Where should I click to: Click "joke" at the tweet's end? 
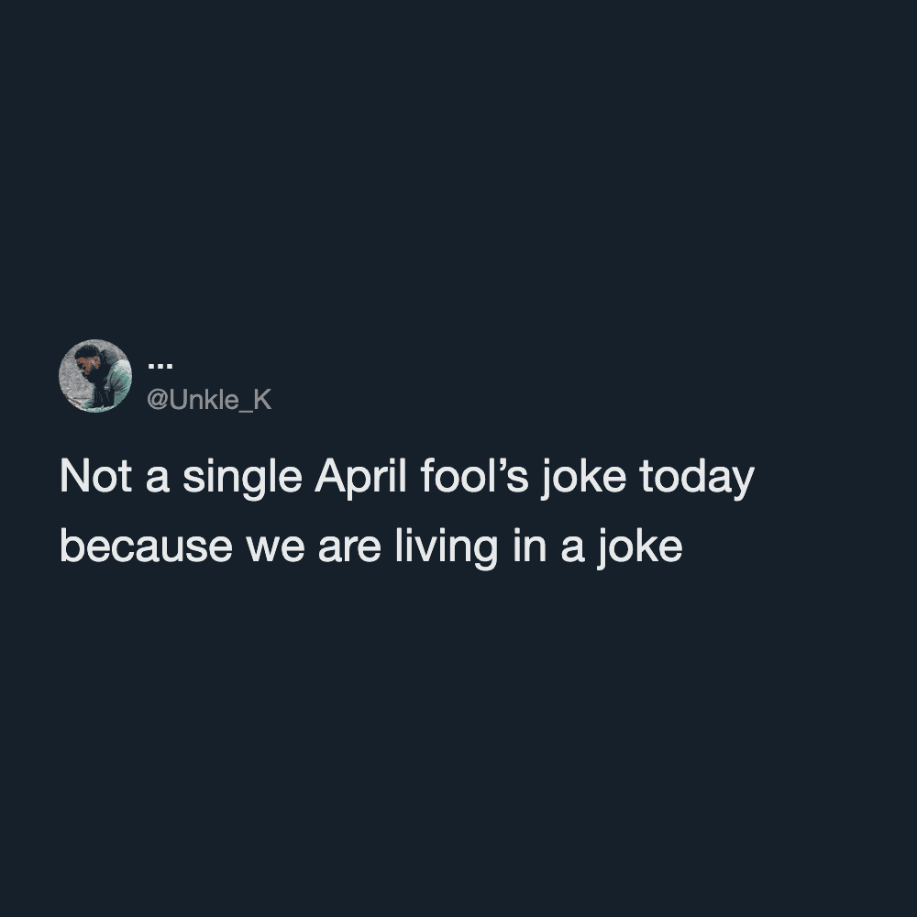tap(642, 547)
